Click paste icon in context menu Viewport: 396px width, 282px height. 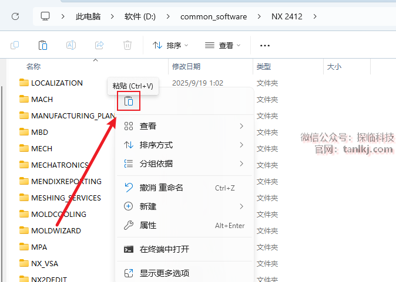tap(129, 101)
